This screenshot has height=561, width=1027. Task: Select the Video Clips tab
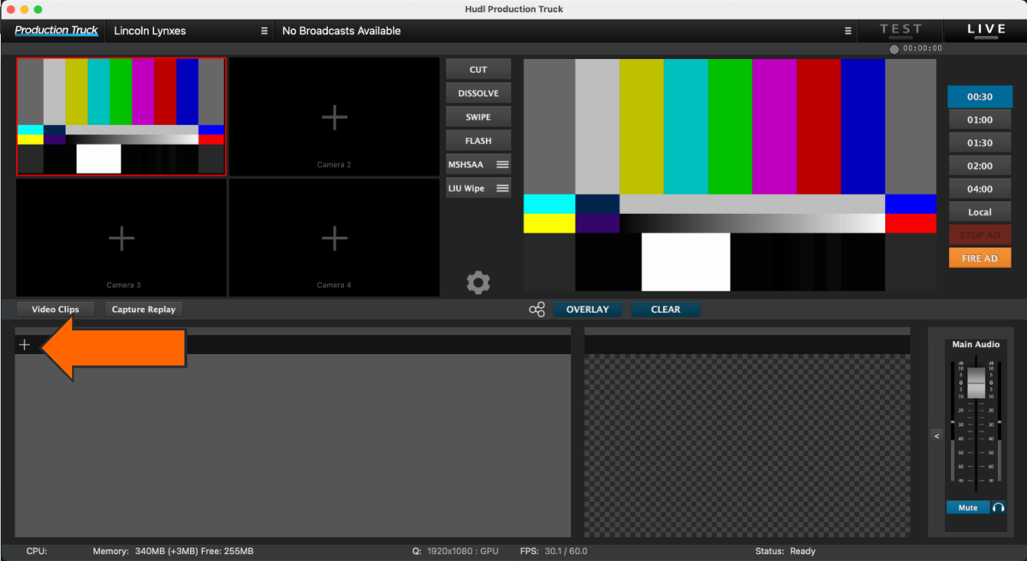[x=55, y=309]
